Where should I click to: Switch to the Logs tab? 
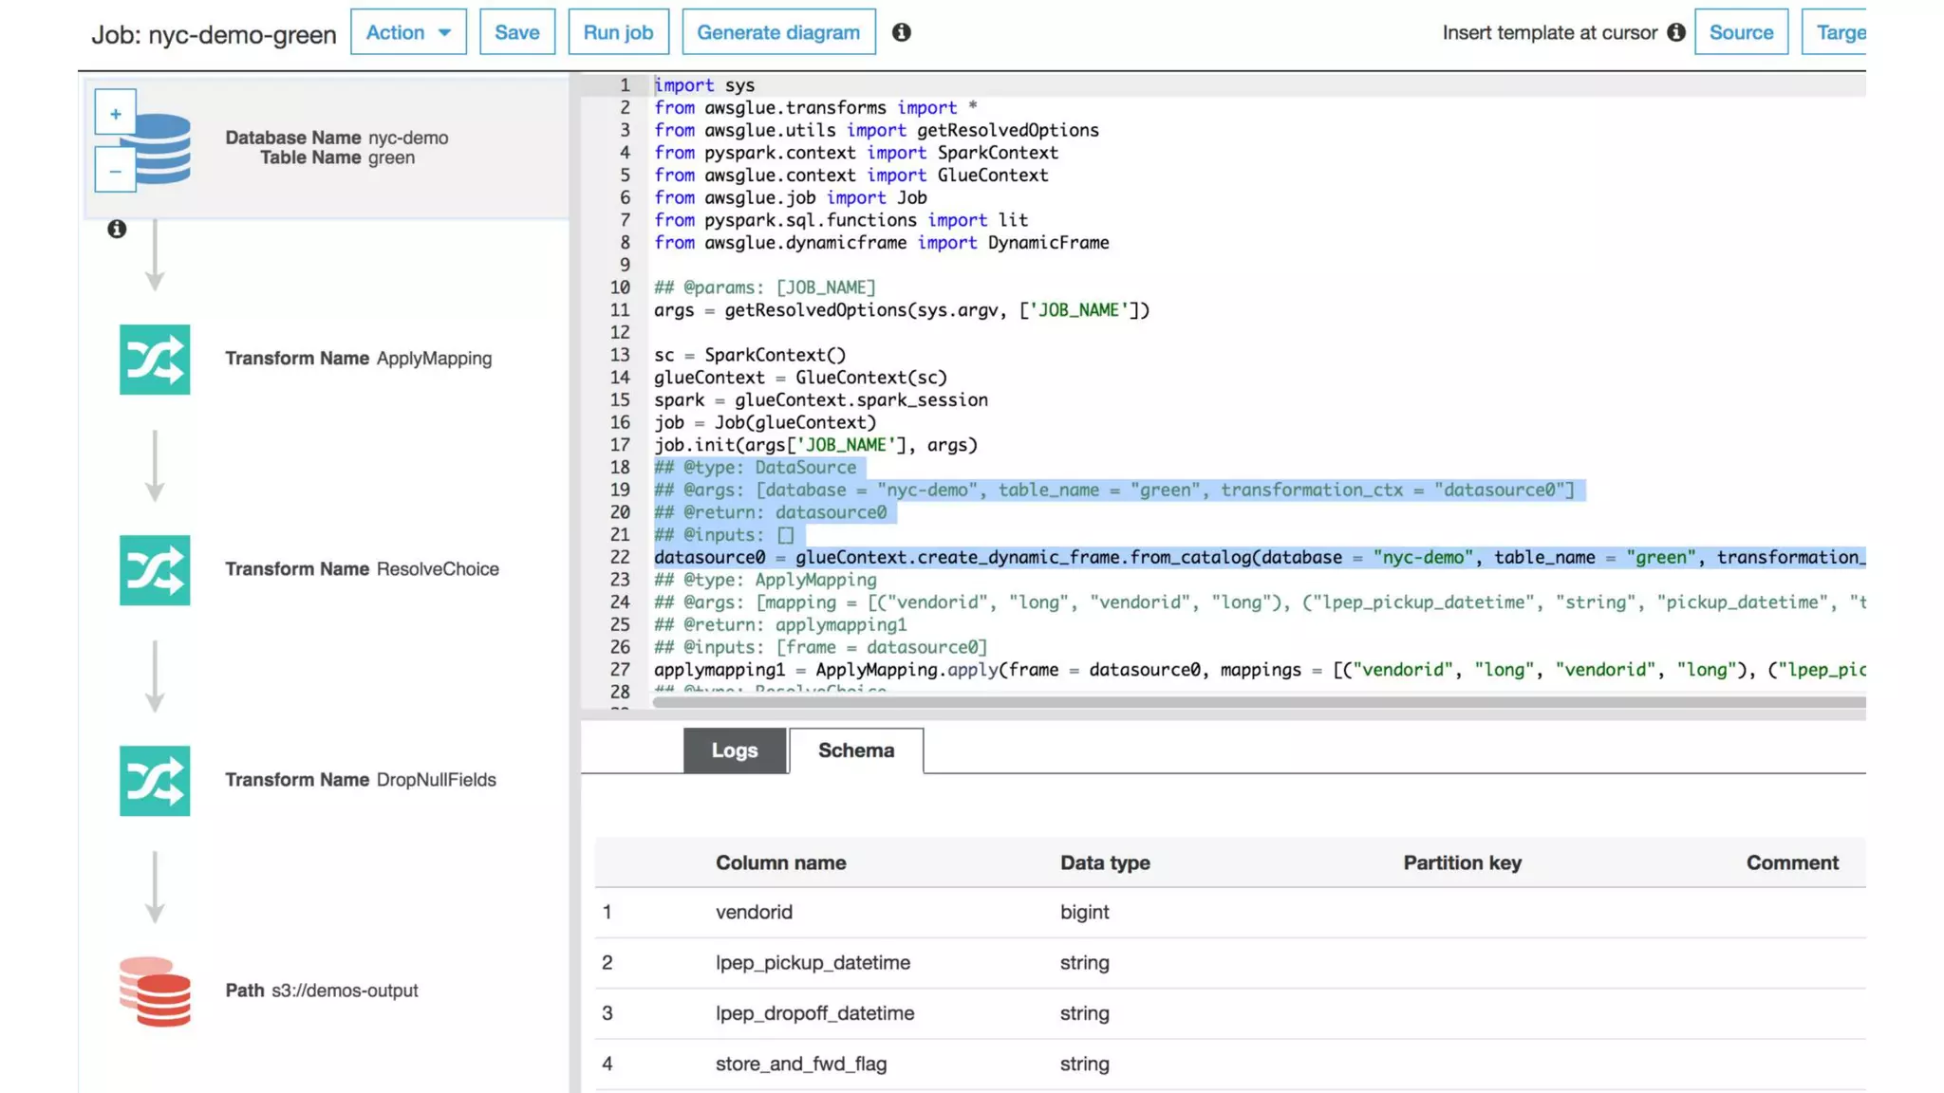pyautogui.click(x=734, y=750)
